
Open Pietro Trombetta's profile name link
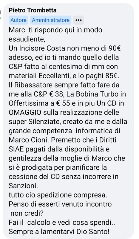click(33, 10)
